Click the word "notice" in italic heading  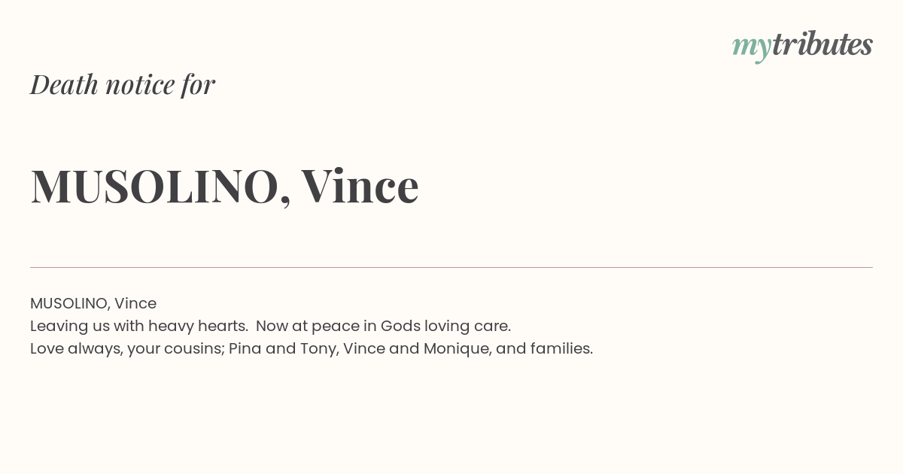coord(140,84)
